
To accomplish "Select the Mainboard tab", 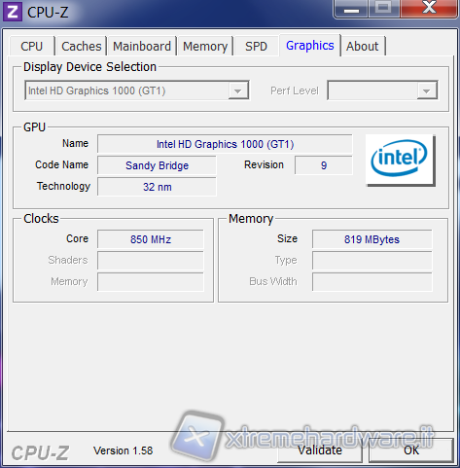I will pos(142,47).
